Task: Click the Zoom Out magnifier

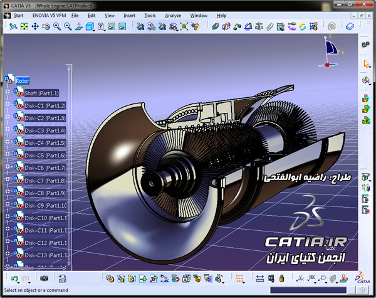Action: 68,26
